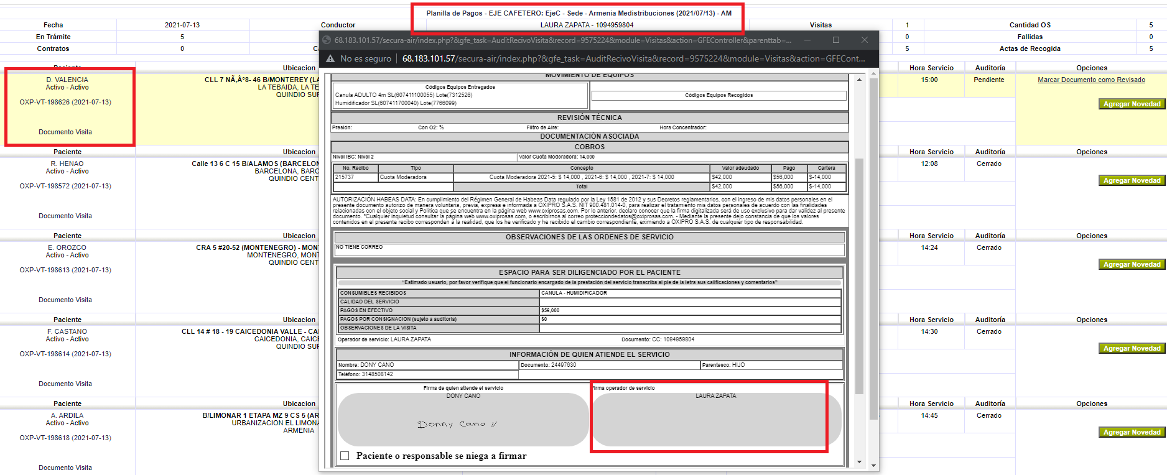Click service hour 14:24
Screen dimensions: 1167x475
(x=929, y=247)
